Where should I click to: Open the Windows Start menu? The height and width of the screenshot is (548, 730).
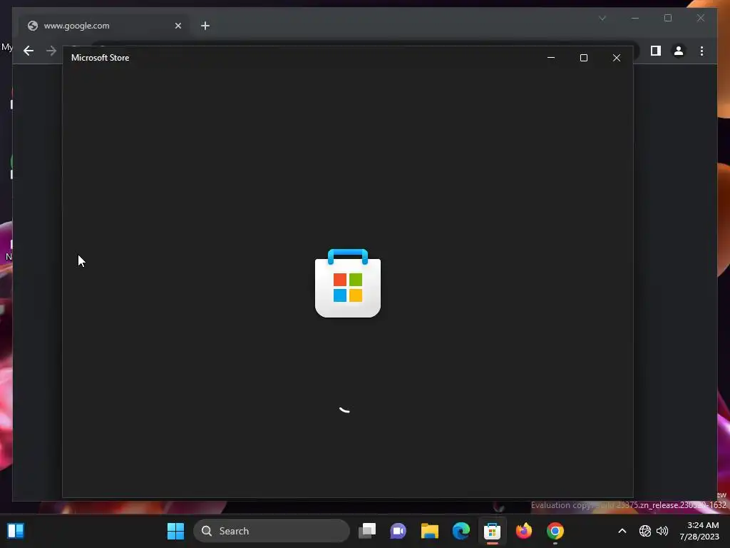[x=175, y=531]
